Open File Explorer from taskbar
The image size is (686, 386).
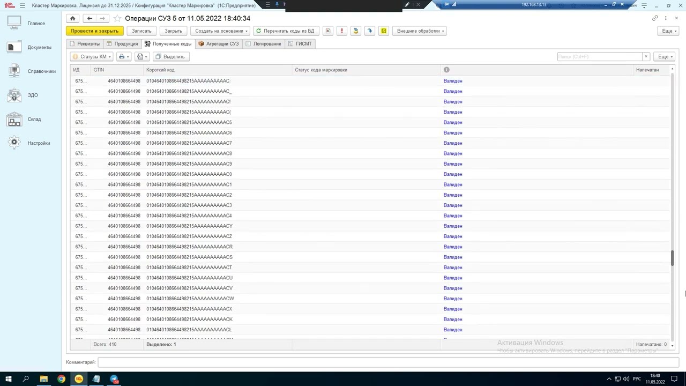(x=43, y=379)
